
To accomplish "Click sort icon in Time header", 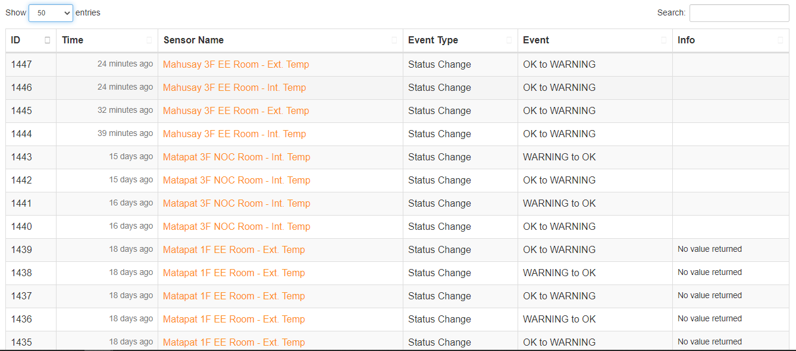I will coord(149,40).
